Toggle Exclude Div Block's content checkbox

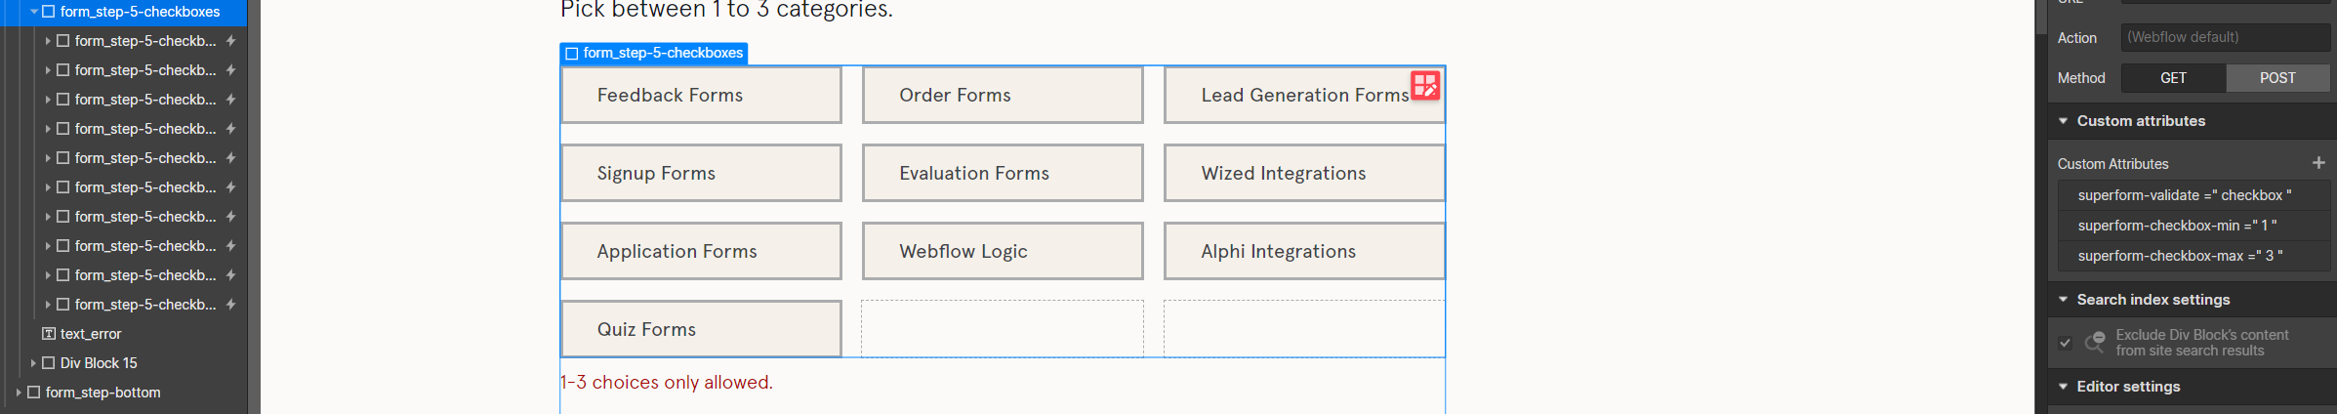click(x=2065, y=343)
